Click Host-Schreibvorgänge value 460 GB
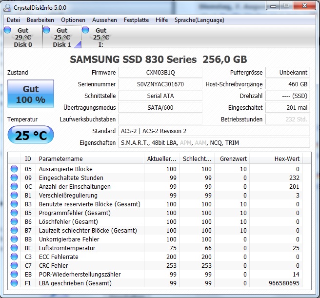Viewport: 320px width, 298px height. [x=287, y=84]
